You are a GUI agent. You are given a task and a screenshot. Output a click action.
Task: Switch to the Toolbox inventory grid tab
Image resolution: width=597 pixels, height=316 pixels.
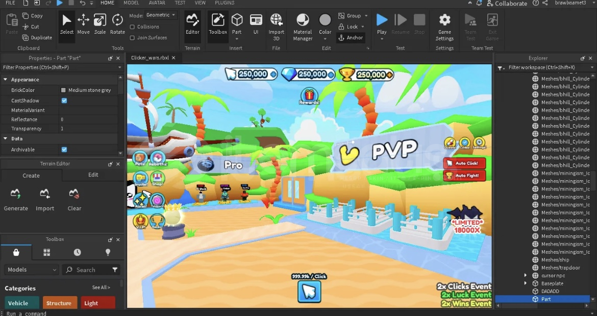click(47, 252)
